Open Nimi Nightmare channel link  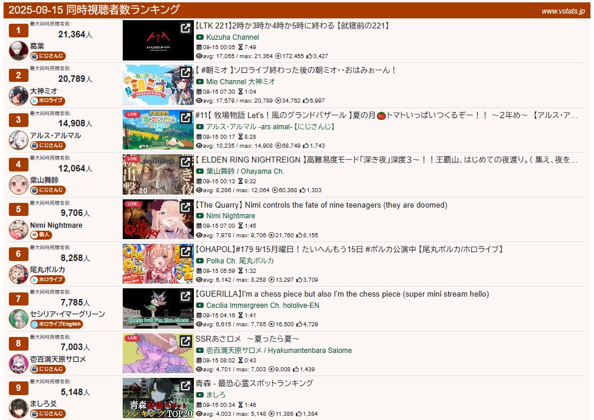pos(231,216)
